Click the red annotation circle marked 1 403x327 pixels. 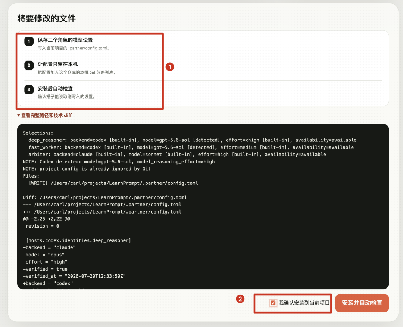[x=170, y=67]
